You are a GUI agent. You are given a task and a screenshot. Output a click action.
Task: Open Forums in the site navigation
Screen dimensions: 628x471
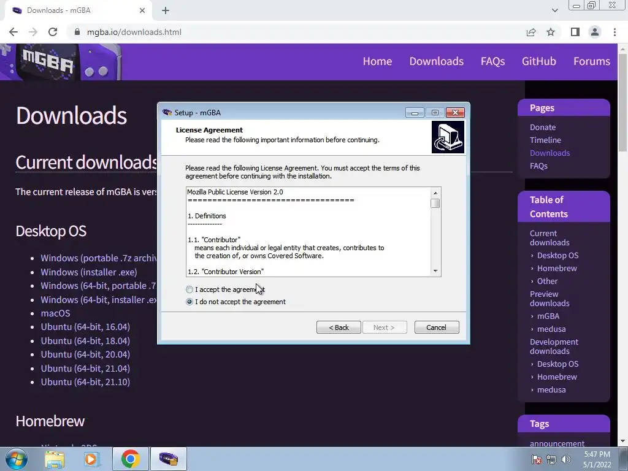[x=592, y=61]
